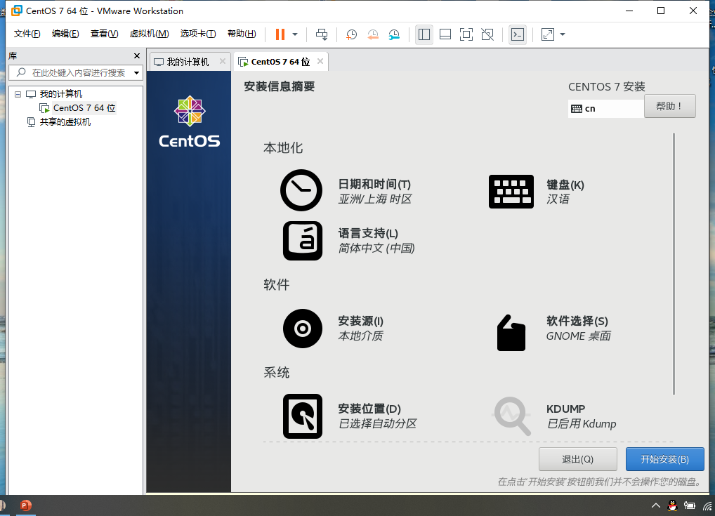This screenshot has height=516, width=715.
Task: Open 安装位置 hard disk icon
Action: [x=302, y=416]
